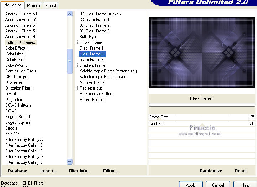This screenshot has width=257, height=187.
Task: Click Import... in the bottom bar
Action: (x=48, y=171)
